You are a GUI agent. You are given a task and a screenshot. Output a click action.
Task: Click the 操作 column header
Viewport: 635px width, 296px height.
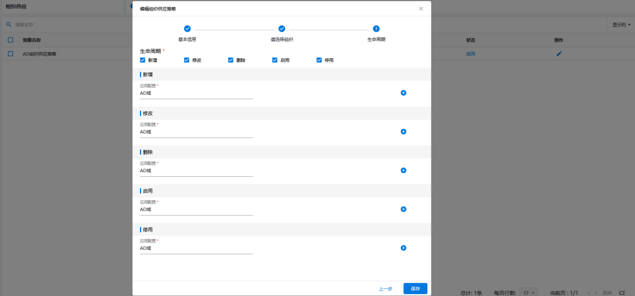(559, 40)
